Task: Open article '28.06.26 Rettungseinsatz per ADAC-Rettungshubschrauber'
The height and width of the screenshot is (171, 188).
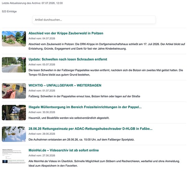Action: pyautogui.click(x=90, y=129)
